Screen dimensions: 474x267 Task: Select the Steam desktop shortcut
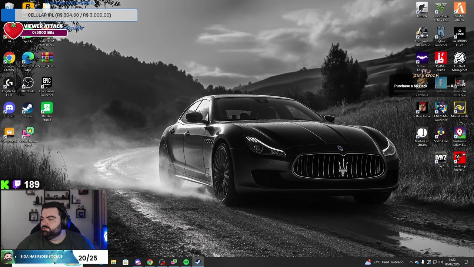click(x=28, y=110)
